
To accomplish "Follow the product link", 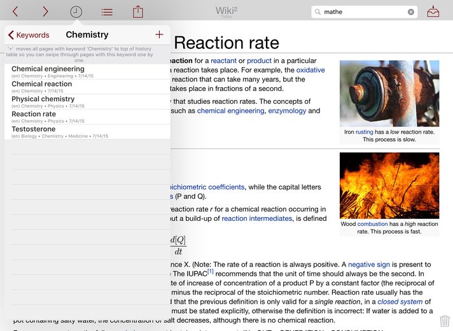I will [x=259, y=60].
